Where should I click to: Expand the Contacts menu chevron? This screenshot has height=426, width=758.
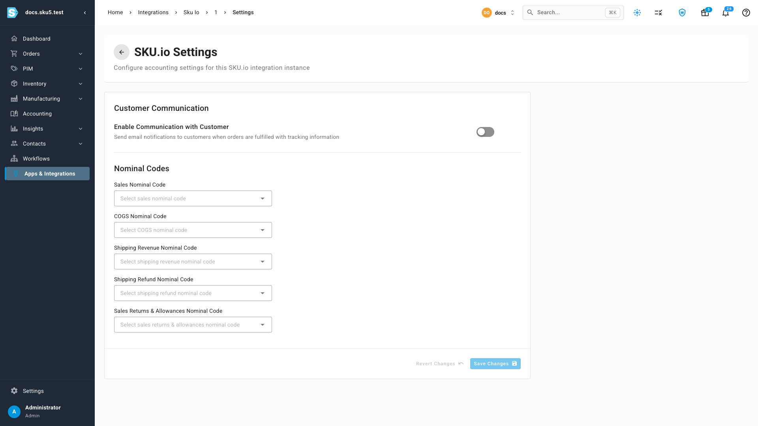coord(81,144)
